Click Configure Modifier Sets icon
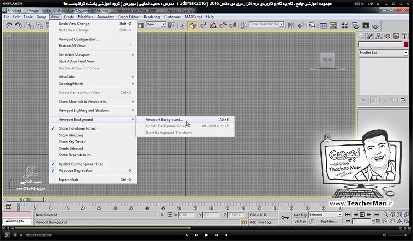The height and width of the screenshot is (241, 413). tap(403, 100)
